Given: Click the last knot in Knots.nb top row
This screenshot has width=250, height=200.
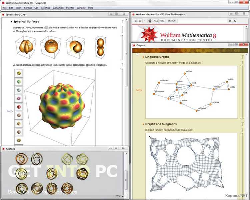Looking at the screenshot, I should click(x=82, y=159).
